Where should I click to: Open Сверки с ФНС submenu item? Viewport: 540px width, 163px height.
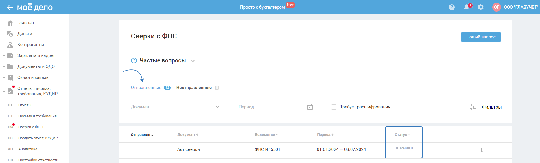tap(31, 127)
